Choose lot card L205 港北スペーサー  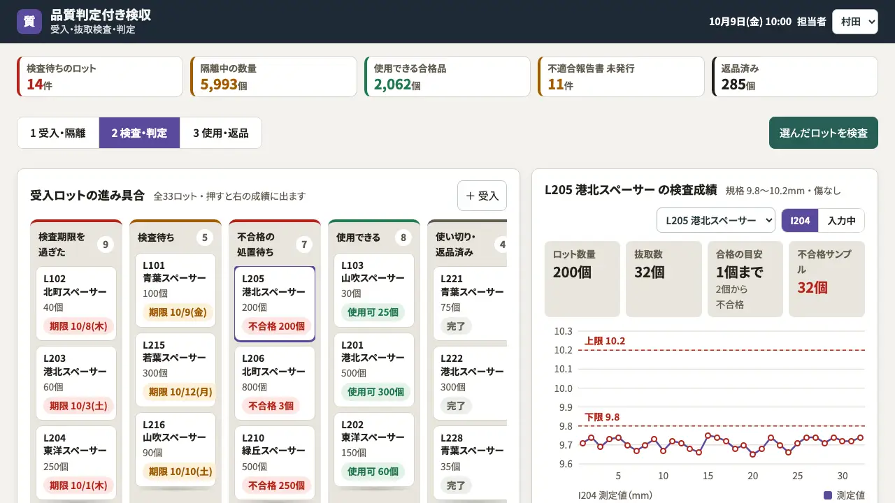275,304
